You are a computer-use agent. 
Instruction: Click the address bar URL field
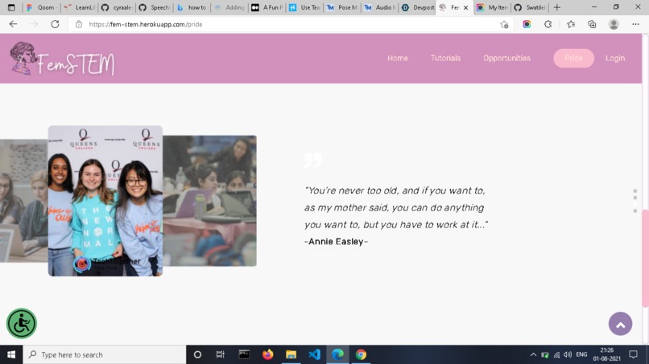click(290, 24)
